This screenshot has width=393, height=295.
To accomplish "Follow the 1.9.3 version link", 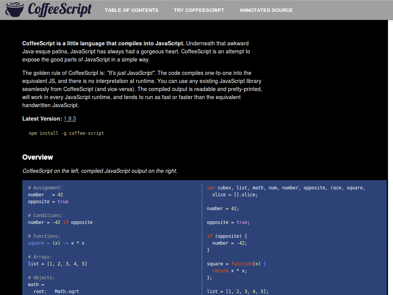I will 70,119.
